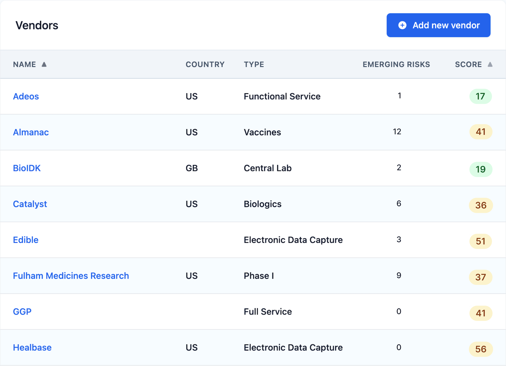Click the EMERGING RISKS column header
The width and height of the screenshot is (506, 366).
[x=396, y=64]
